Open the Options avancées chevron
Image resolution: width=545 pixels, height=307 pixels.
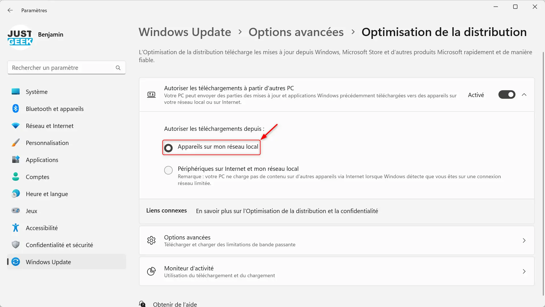pyautogui.click(x=524, y=241)
